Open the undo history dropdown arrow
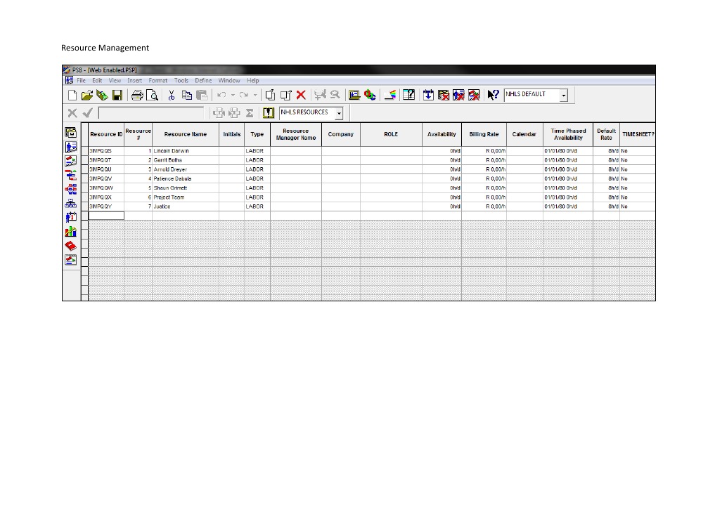Viewport: 715px width, 505px height. coord(233,96)
